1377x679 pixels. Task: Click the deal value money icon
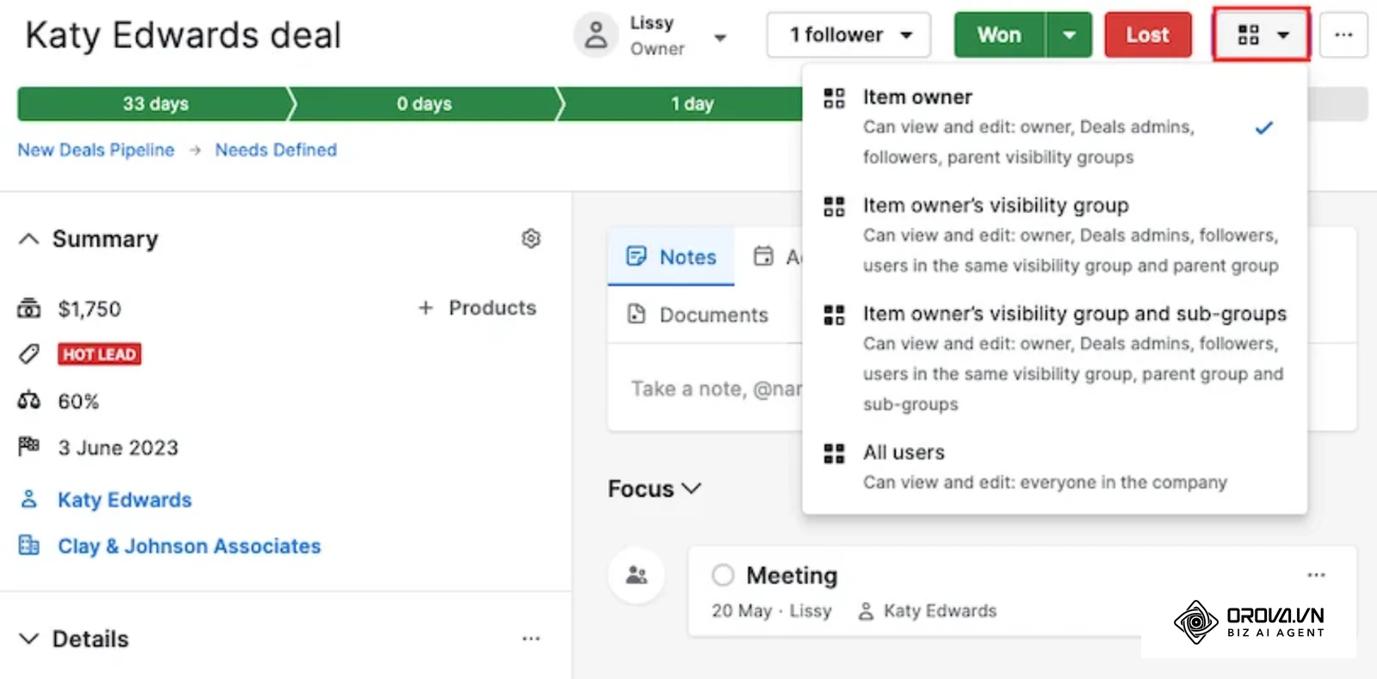(29, 309)
